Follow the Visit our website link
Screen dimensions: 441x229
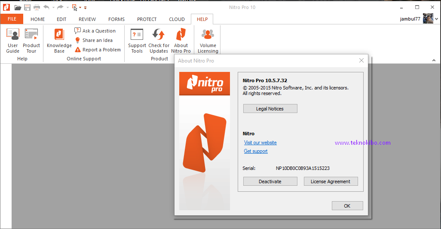(x=260, y=143)
